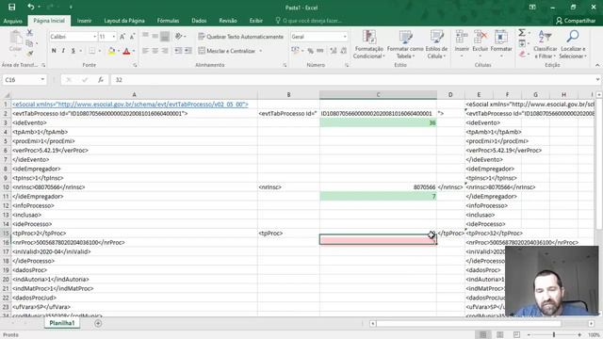This screenshot has height=339, width=603.
Task: Select column C header
Action: [378, 94]
